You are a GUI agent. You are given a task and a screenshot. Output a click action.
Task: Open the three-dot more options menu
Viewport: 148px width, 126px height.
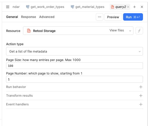coord(100,17)
